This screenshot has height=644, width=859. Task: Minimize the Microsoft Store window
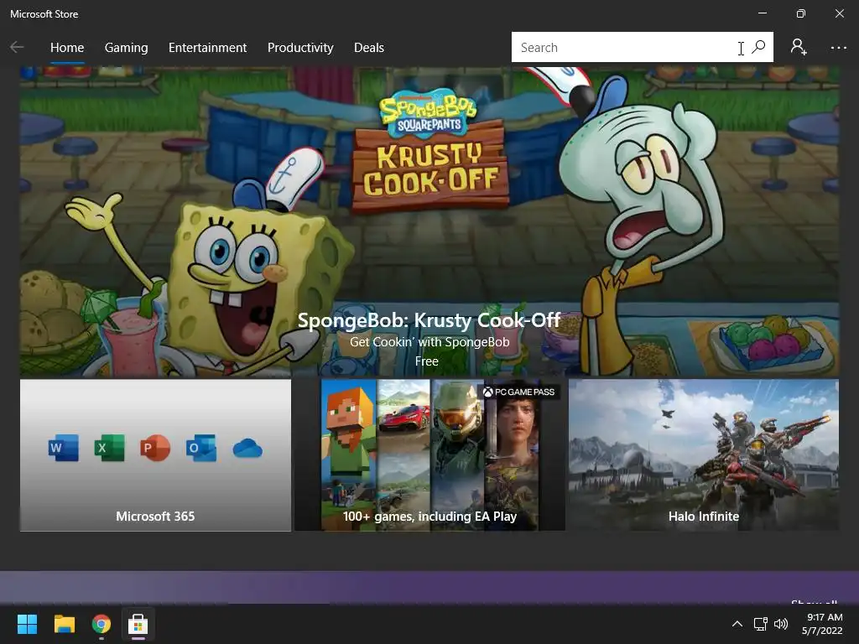763,13
